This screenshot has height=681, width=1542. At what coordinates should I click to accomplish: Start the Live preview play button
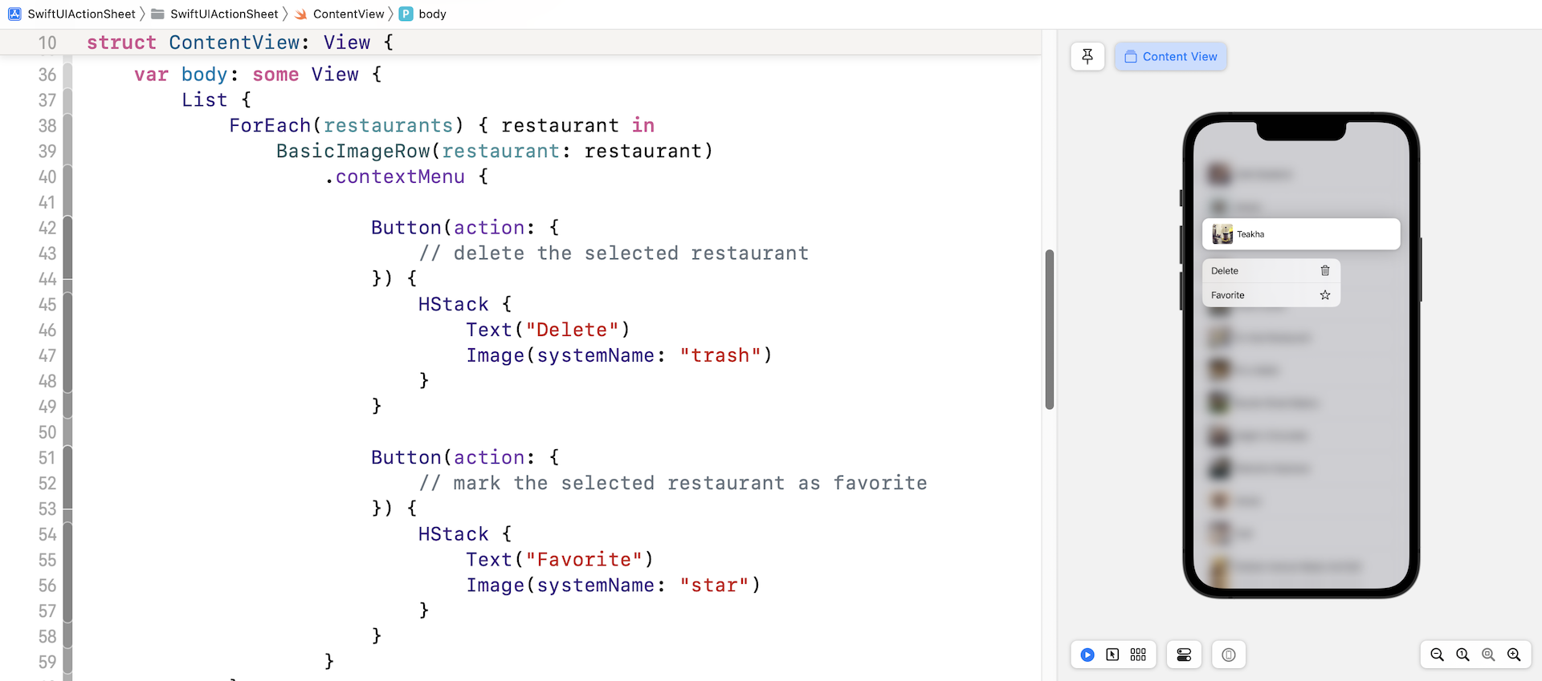click(x=1087, y=655)
